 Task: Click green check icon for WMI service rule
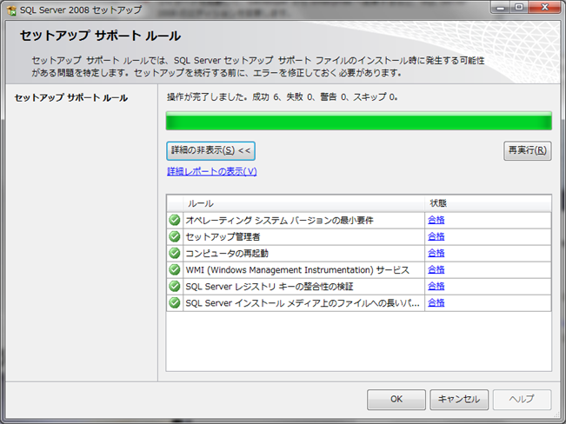[175, 270]
